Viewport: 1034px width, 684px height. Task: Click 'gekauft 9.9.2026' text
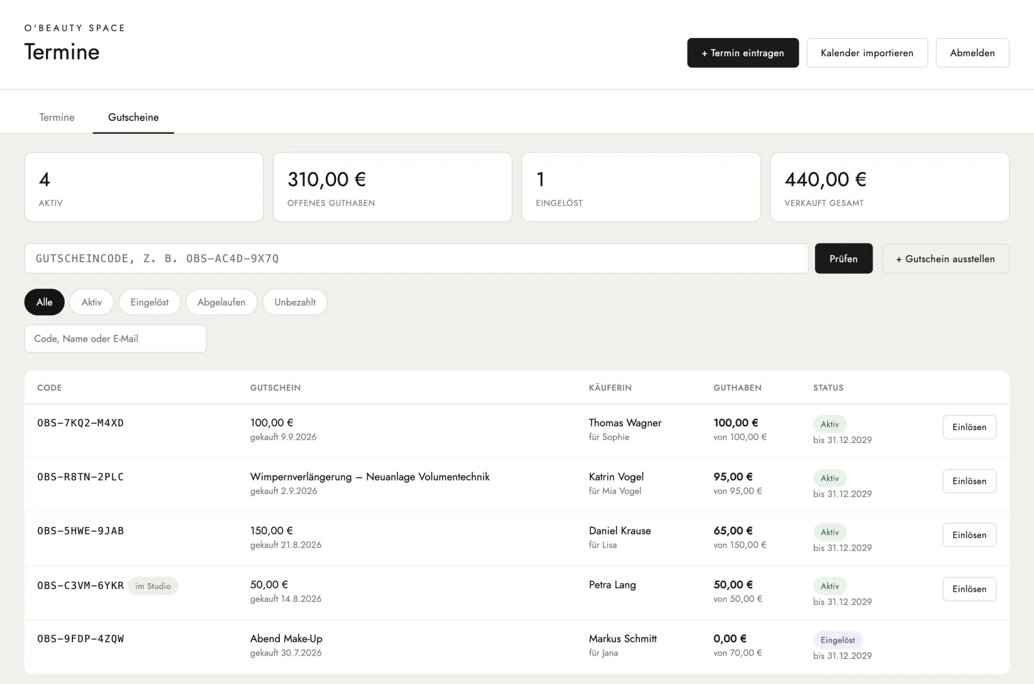coord(283,437)
